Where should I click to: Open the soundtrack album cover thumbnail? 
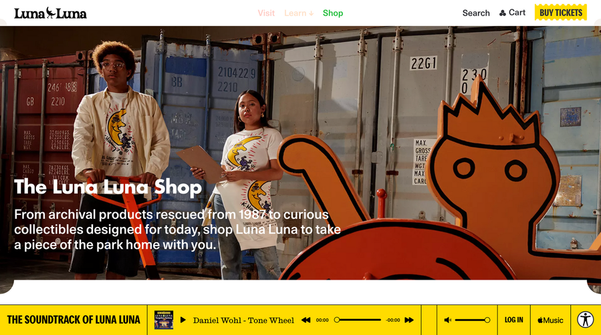click(x=164, y=320)
